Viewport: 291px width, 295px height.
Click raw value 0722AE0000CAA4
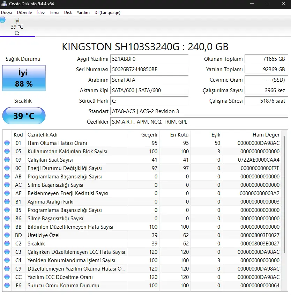(x=259, y=160)
